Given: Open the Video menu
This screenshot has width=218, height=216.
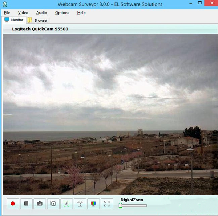Looking at the screenshot, I should [x=23, y=13].
